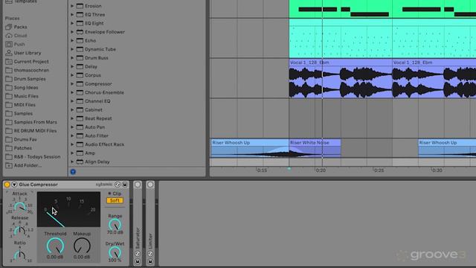Click the Auto Pan folder icon

80,127
